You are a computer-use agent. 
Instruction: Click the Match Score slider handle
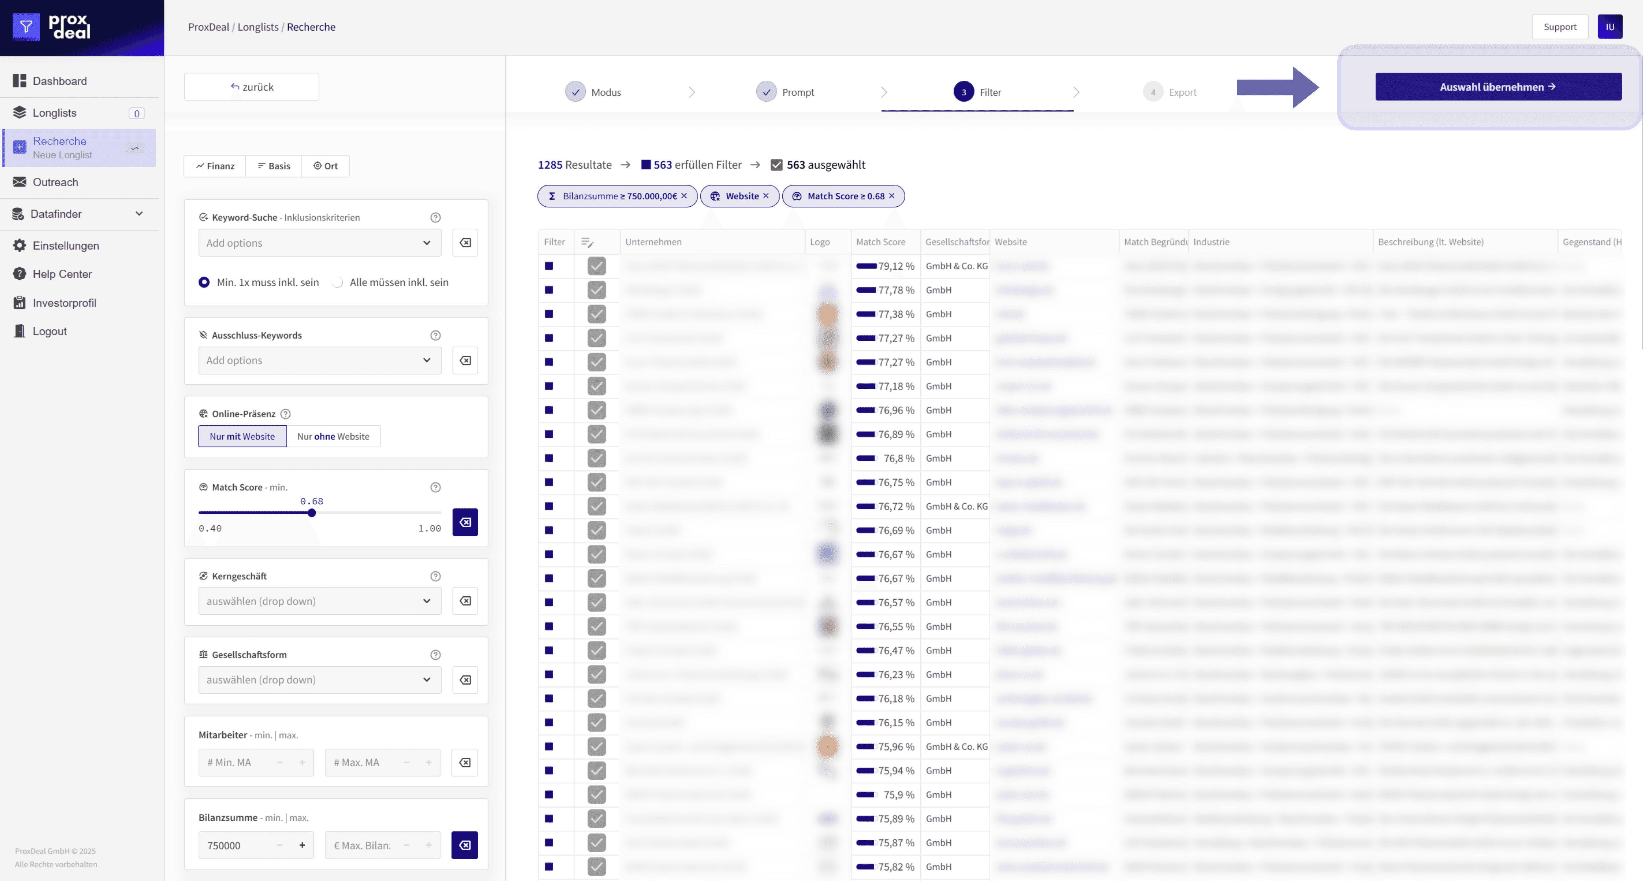pyautogui.click(x=311, y=512)
